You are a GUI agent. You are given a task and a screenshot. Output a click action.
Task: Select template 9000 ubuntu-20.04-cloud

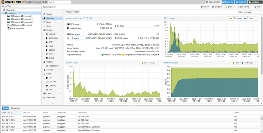(21, 25)
